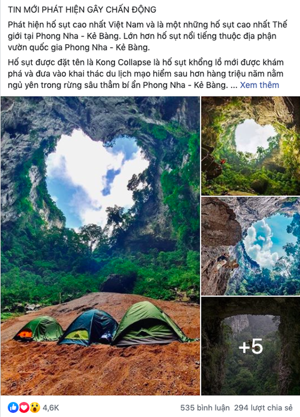The image size is (300, 417).
Task: Click the dark boulder in main photo
Action: coord(119,283)
